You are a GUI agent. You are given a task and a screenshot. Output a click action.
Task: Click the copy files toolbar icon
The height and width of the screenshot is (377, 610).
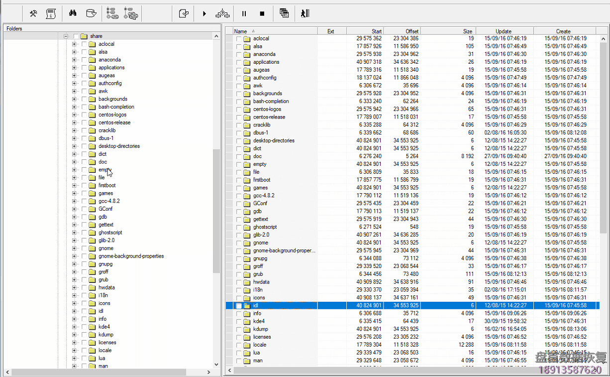(284, 13)
